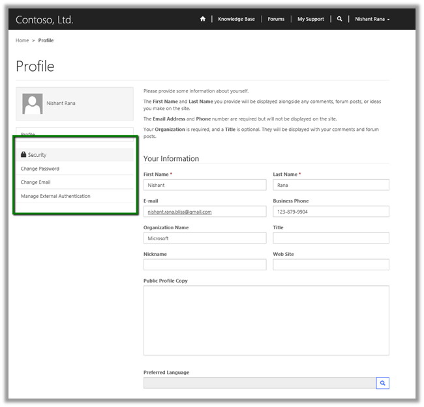Open the Knowledge Base menu item

point(235,20)
